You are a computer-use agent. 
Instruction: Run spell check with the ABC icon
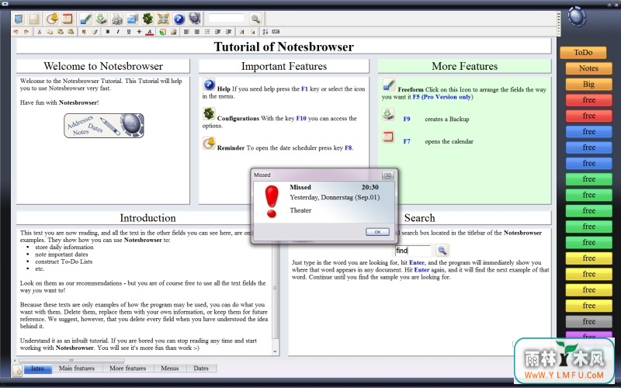(276, 32)
